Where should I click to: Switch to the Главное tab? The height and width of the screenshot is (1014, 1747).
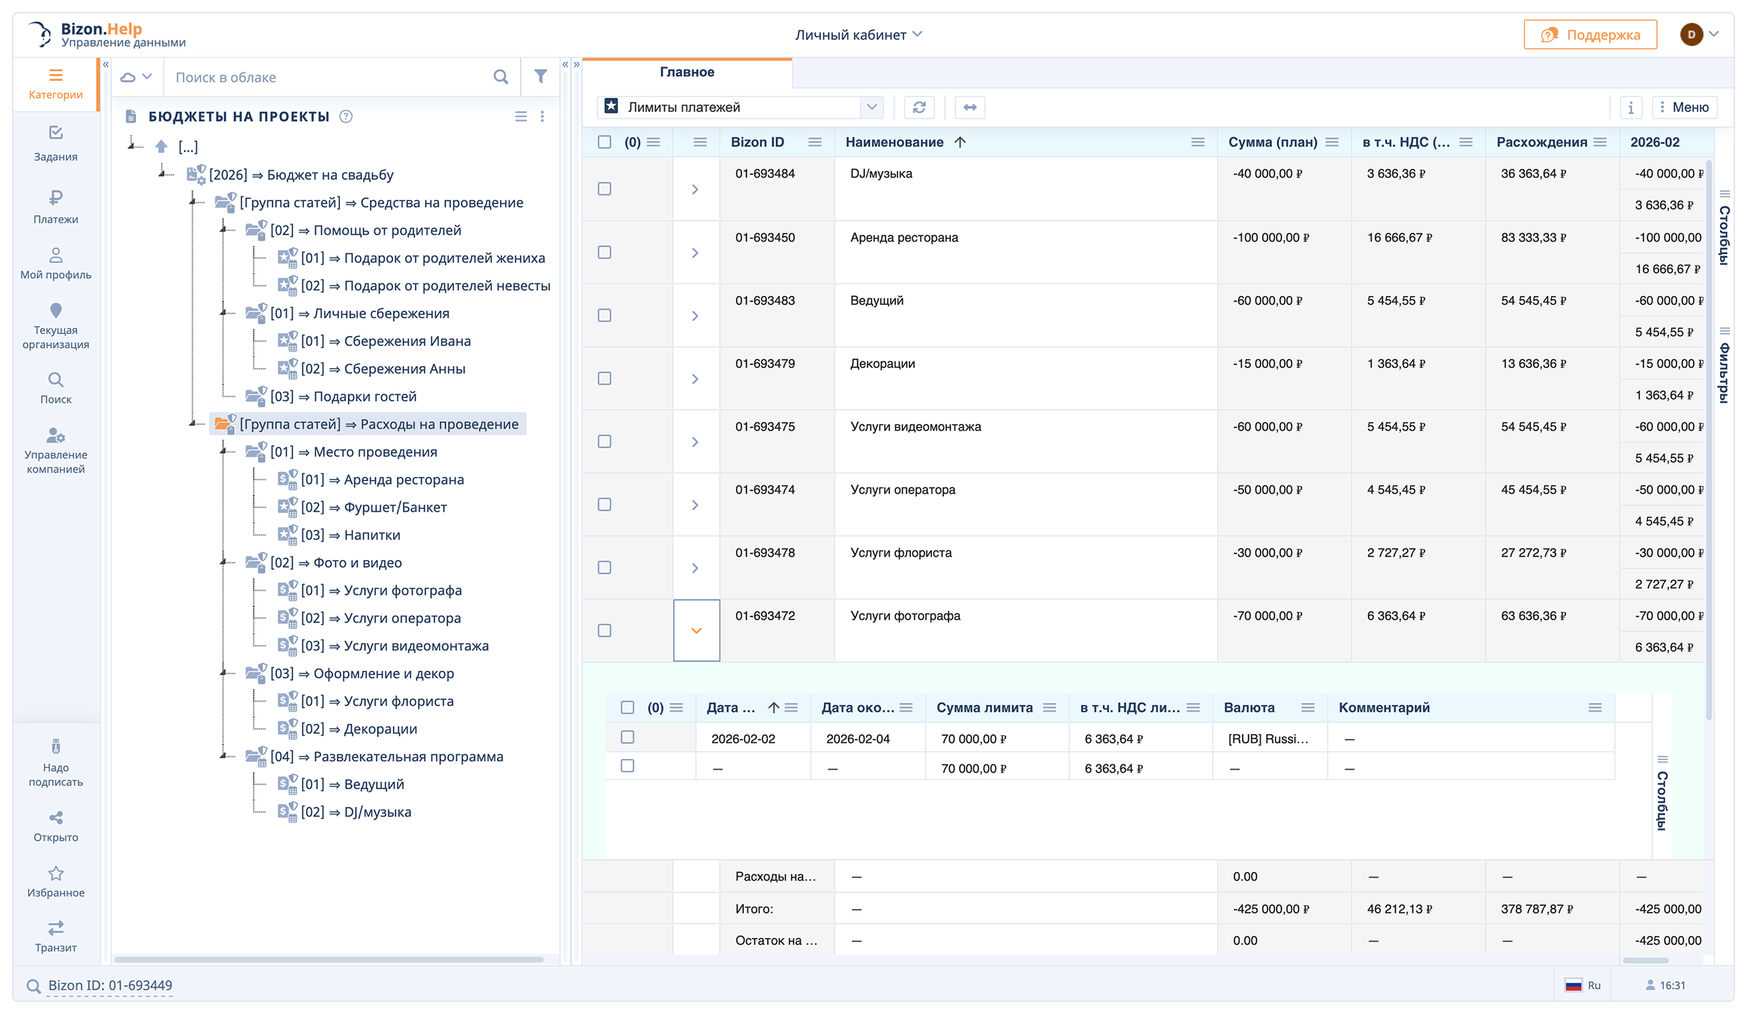[x=687, y=72]
